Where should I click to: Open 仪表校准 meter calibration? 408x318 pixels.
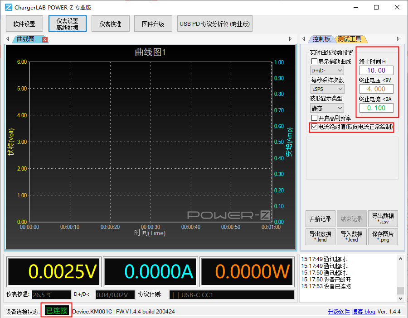coord(110,24)
